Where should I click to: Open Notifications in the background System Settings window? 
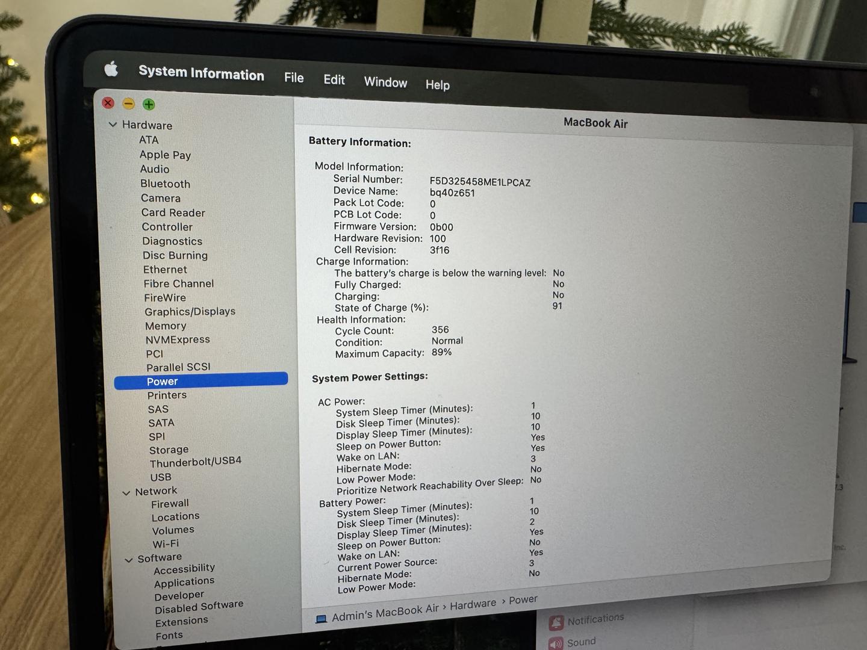[587, 620]
